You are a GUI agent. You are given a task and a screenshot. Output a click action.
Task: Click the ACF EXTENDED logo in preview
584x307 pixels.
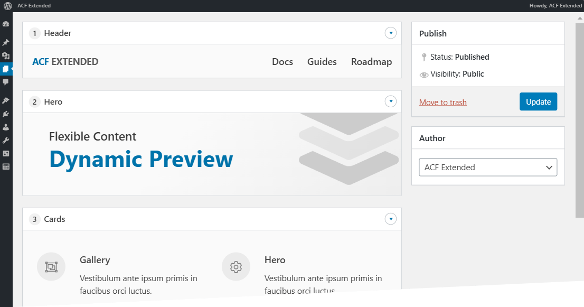pyautogui.click(x=65, y=62)
